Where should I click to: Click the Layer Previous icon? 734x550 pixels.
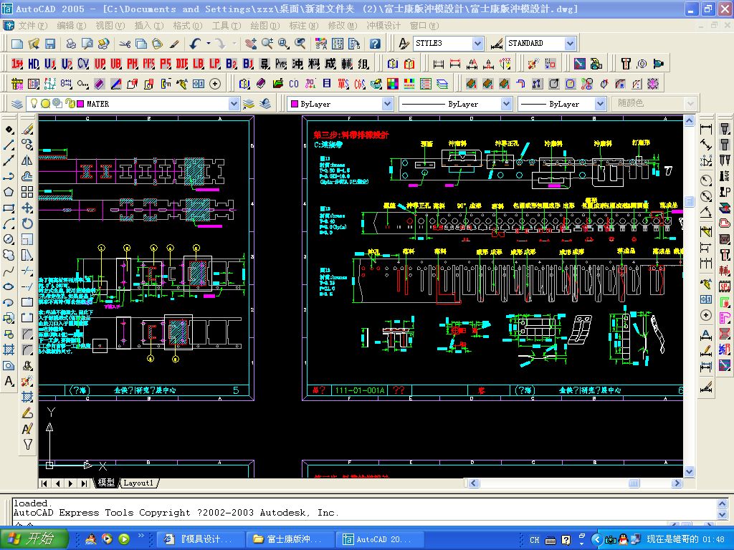[265, 104]
